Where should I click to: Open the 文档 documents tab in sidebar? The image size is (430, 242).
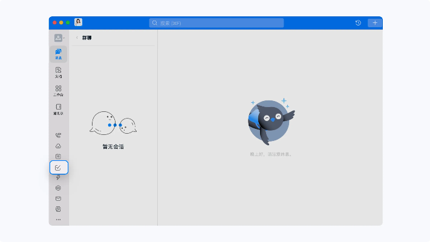[59, 73]
